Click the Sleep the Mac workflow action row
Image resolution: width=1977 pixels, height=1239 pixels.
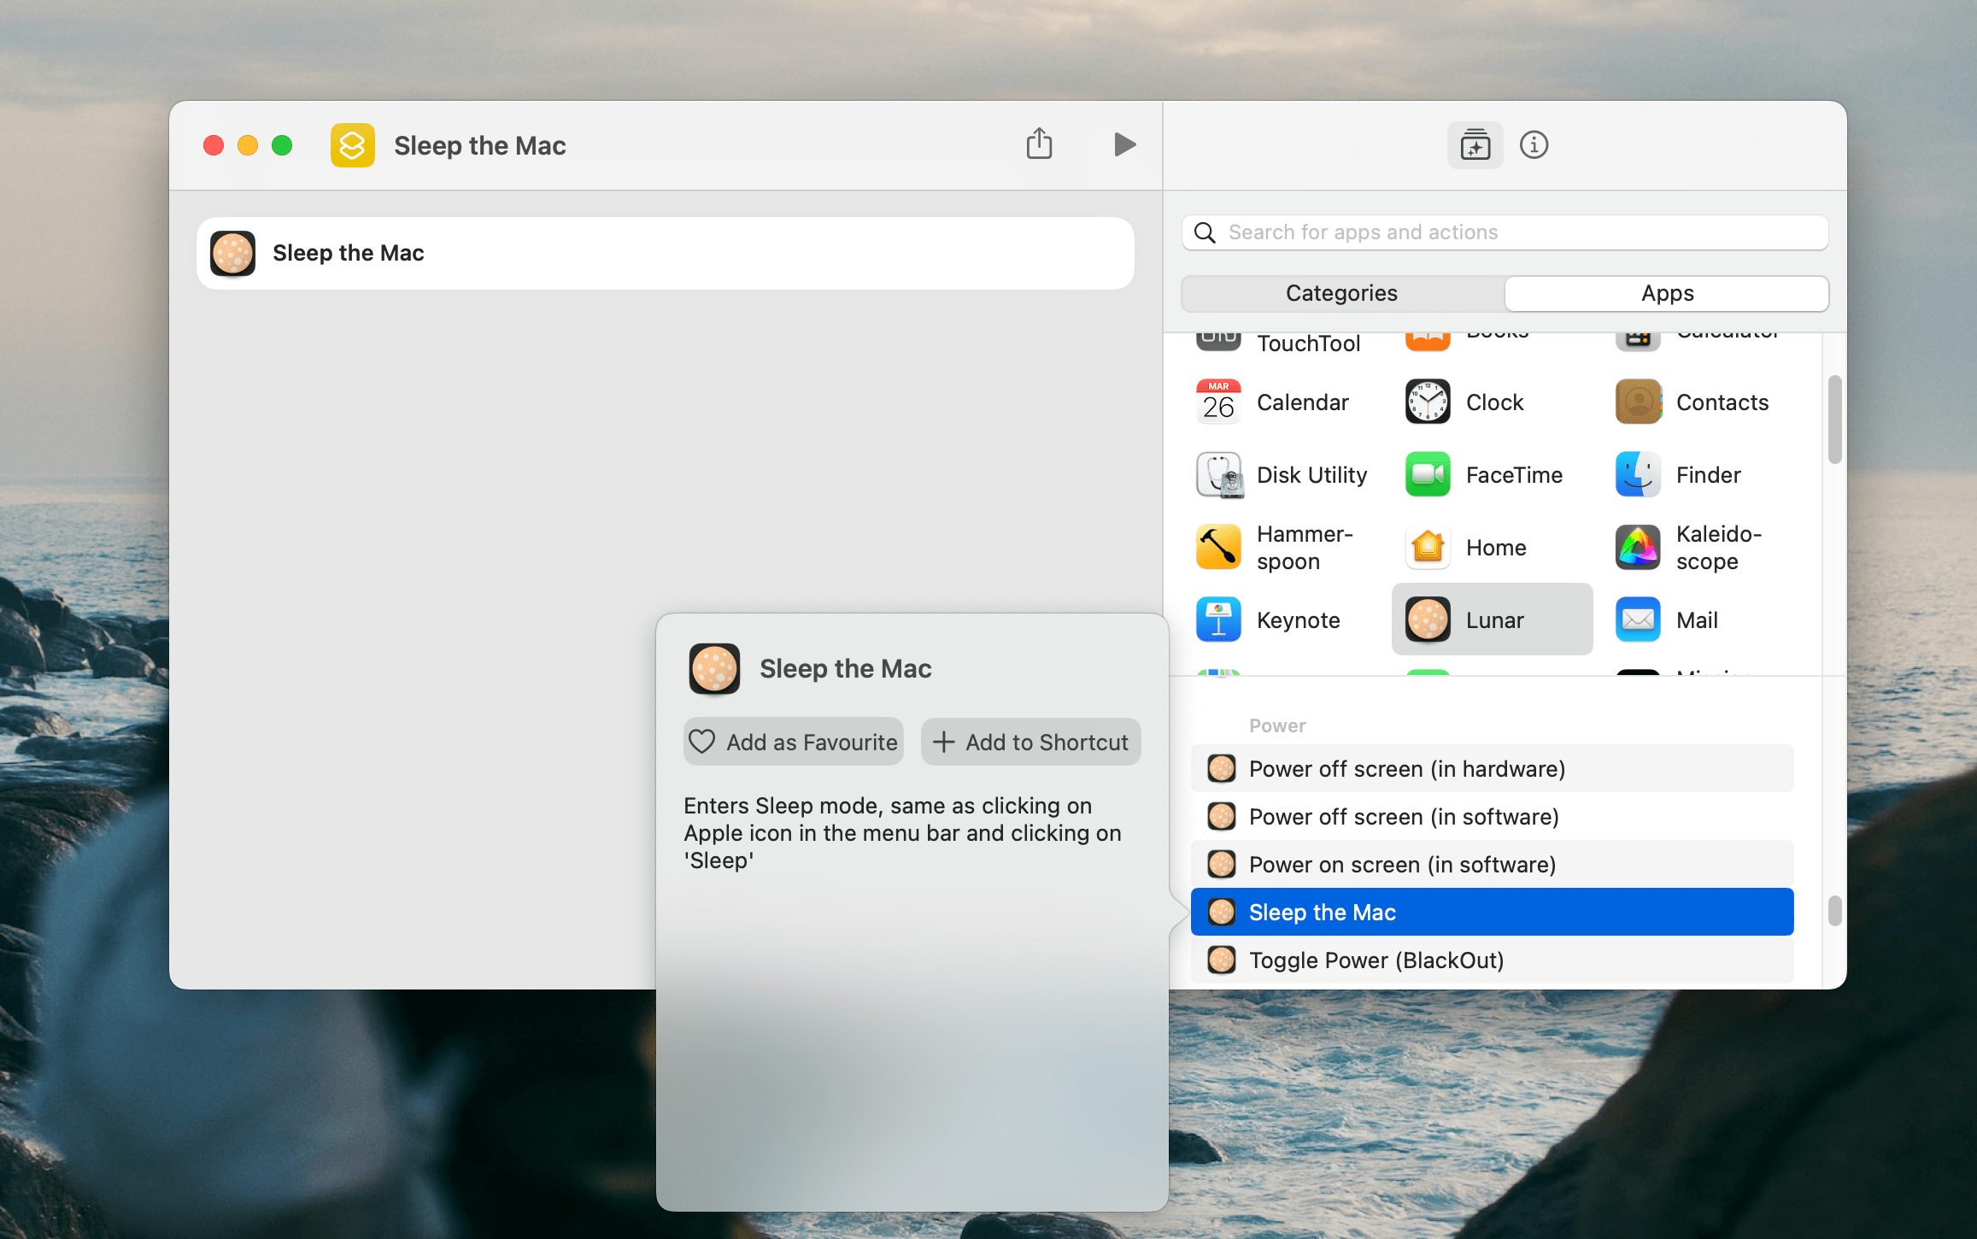click(666, 253)
